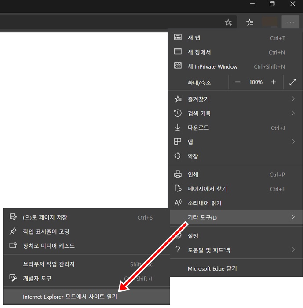Open the 즐겨찾기 menu entry

point(235,99)
